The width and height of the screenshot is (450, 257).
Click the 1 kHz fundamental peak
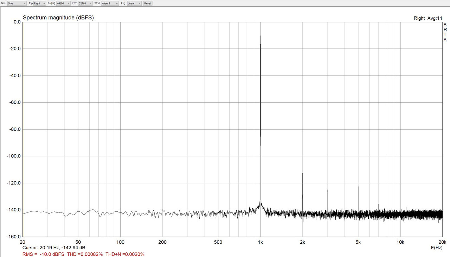pyautogui.click(x=260, y=119)
